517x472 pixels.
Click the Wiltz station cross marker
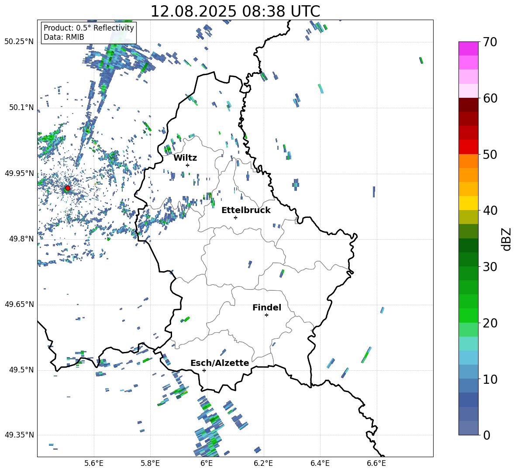coord(188,165)
